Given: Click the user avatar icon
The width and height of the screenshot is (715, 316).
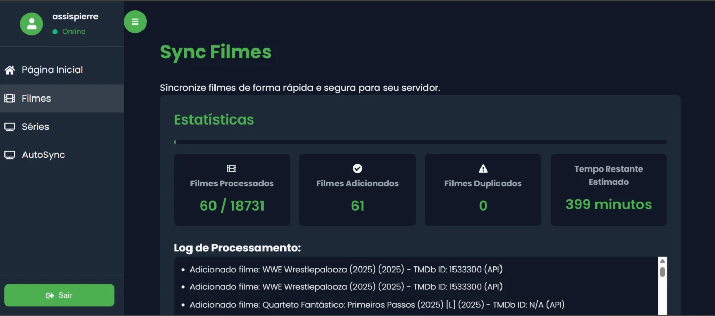Looking at the screenshot, I should tap(32, 23).
